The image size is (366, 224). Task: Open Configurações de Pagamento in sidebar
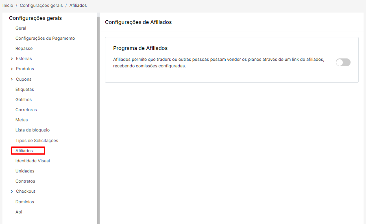[45, 39]
